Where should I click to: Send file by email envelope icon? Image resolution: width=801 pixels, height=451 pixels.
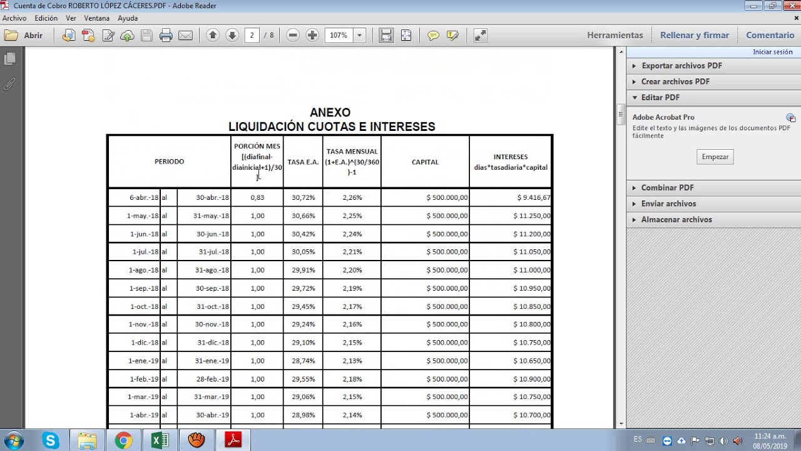185,36
